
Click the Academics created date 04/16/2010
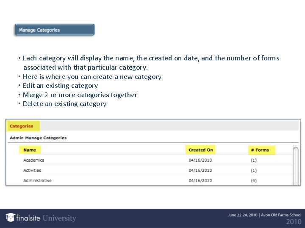200,160
